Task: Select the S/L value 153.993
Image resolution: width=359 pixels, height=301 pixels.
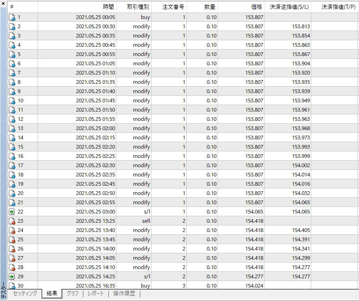Action: tap(301, 147)
